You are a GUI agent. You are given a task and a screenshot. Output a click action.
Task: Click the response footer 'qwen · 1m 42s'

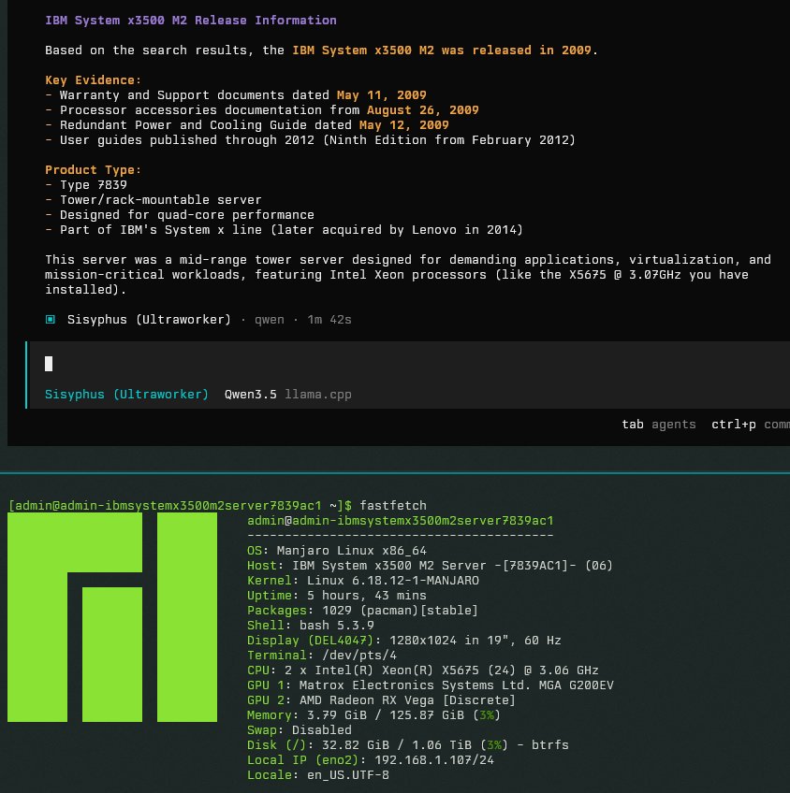(x=302, y=320)
